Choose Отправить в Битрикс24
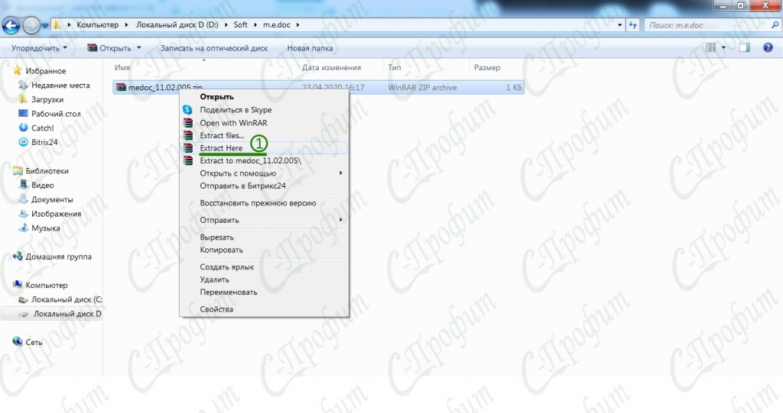The width and height of the screenshot is (783, 413). click(x=242, y=186)
